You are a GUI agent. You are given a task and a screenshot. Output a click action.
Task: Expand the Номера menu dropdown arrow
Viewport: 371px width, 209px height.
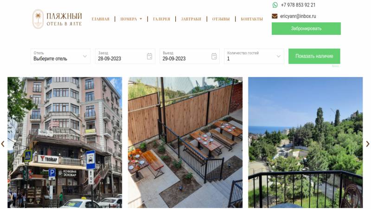coord(141,19)
